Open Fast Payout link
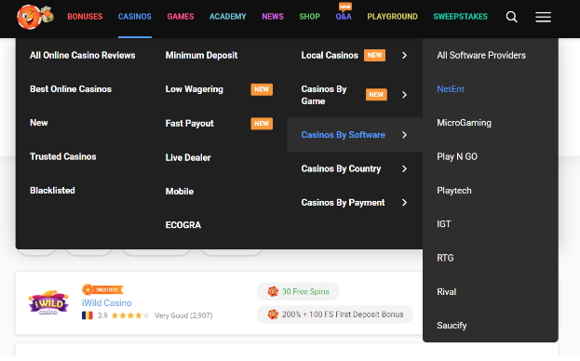Image resolution: width=580 pixels, height=361 pixels. tap(189, 124)
